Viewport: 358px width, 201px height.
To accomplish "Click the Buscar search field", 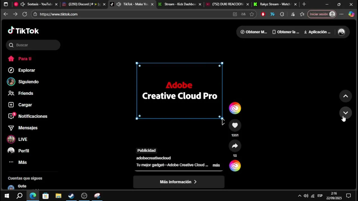I will (x=33, y=45).
